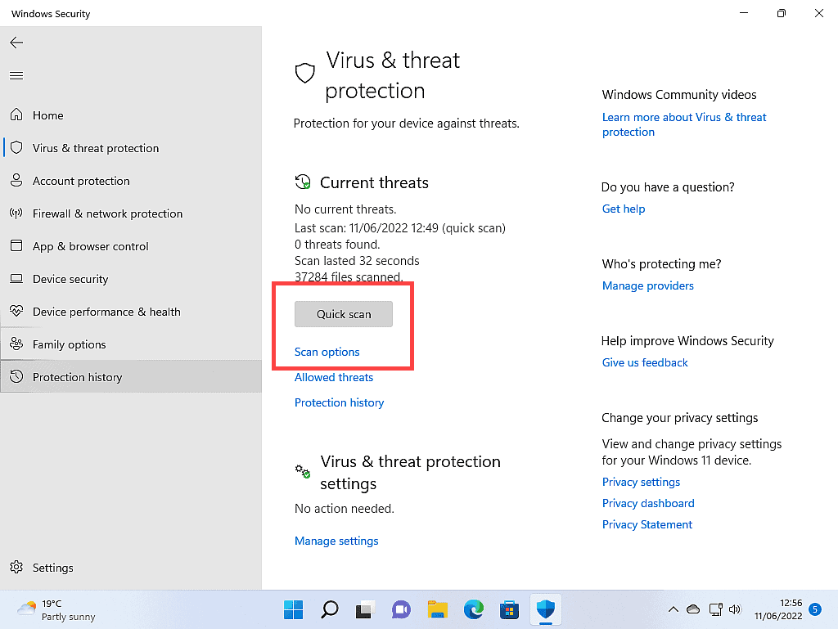
Task: Click the Device security laptop icon
Action: click(16, 279)
